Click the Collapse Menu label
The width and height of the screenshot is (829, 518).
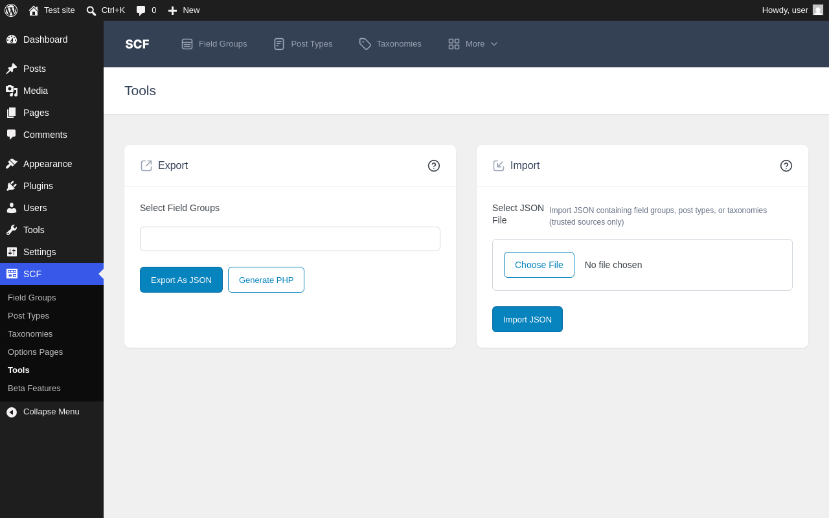pos(51,412)
